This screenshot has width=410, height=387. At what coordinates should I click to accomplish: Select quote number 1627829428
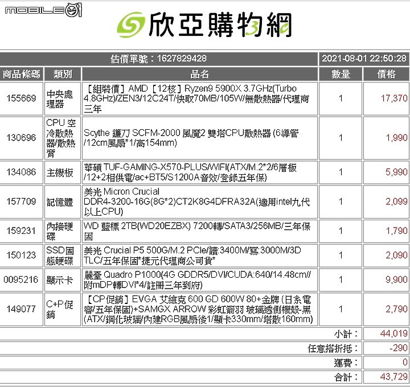182,58
